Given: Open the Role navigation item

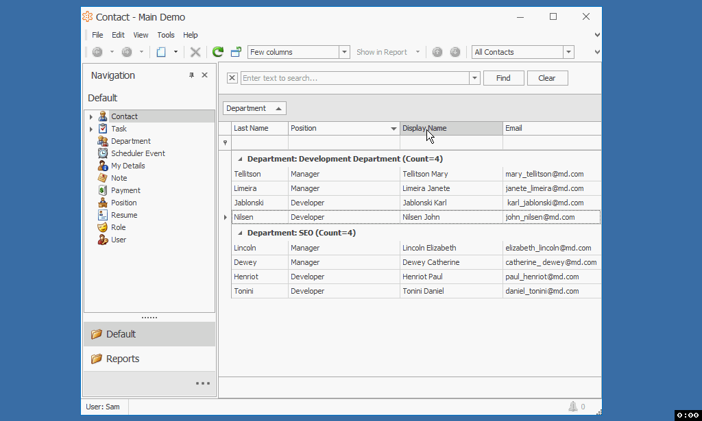Looking at the screenshot, I should tap(118, 227).
